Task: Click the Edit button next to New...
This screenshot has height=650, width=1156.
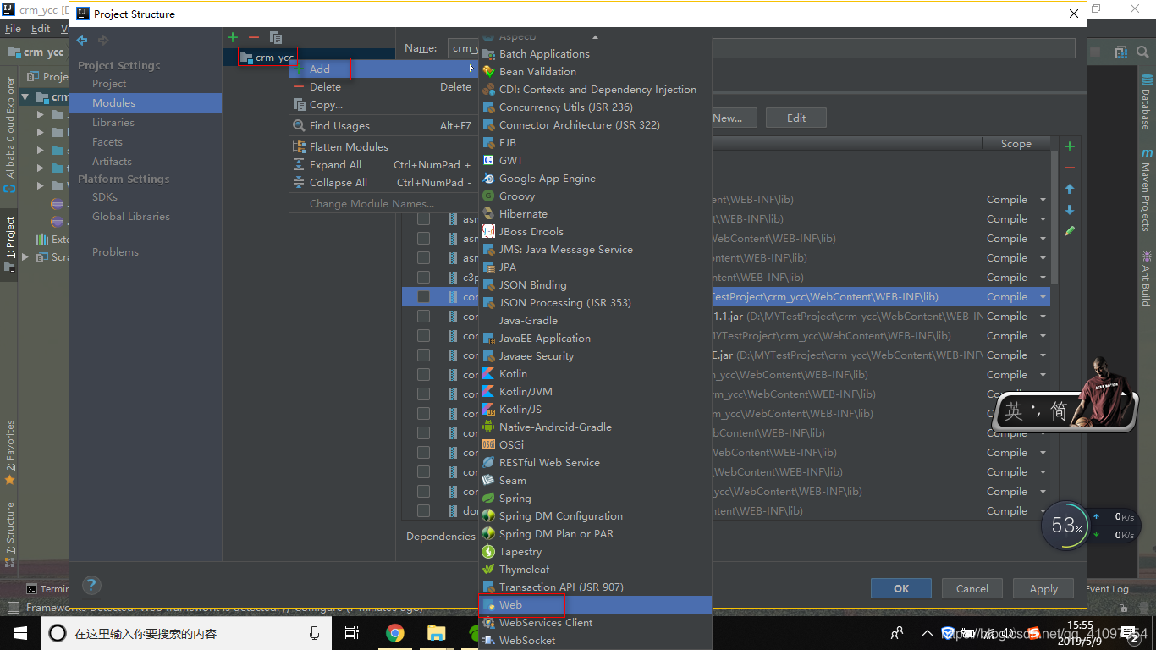Action: [x=796, y=118]
